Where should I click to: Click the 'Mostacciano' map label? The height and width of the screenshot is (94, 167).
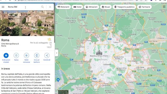pyautogui.click(x=97, y=81)
